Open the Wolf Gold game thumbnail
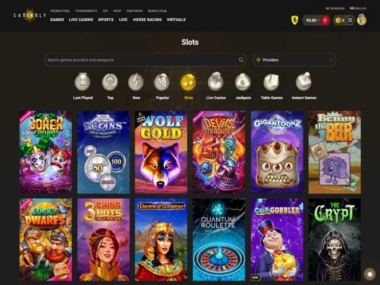The height and width of the screenshot is (285, 380). click(161, 152)
